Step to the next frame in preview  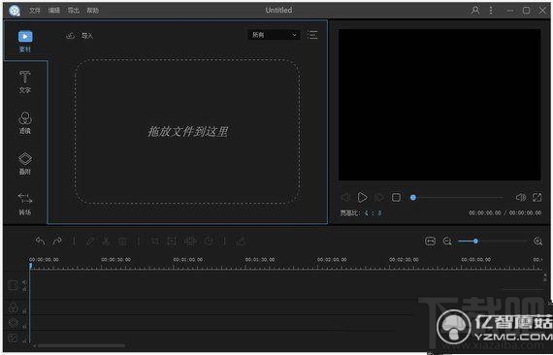[379, 198]
